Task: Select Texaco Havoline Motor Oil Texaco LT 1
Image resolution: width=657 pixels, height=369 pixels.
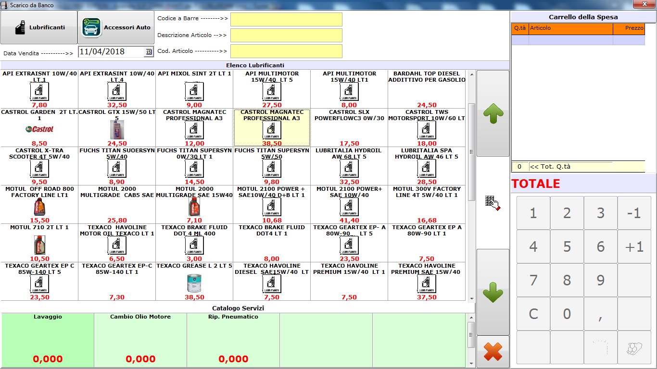Action: [x=117, y=243]
